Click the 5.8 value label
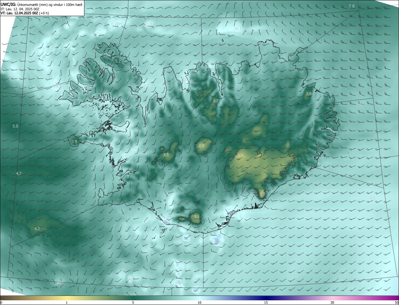The height and width of the screenshot is (305, 399). [352, 6]
